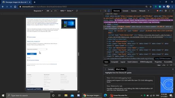The image size is (175, 98).
Task: Click the Styles filter field
Action: click(x=129, y=65)
